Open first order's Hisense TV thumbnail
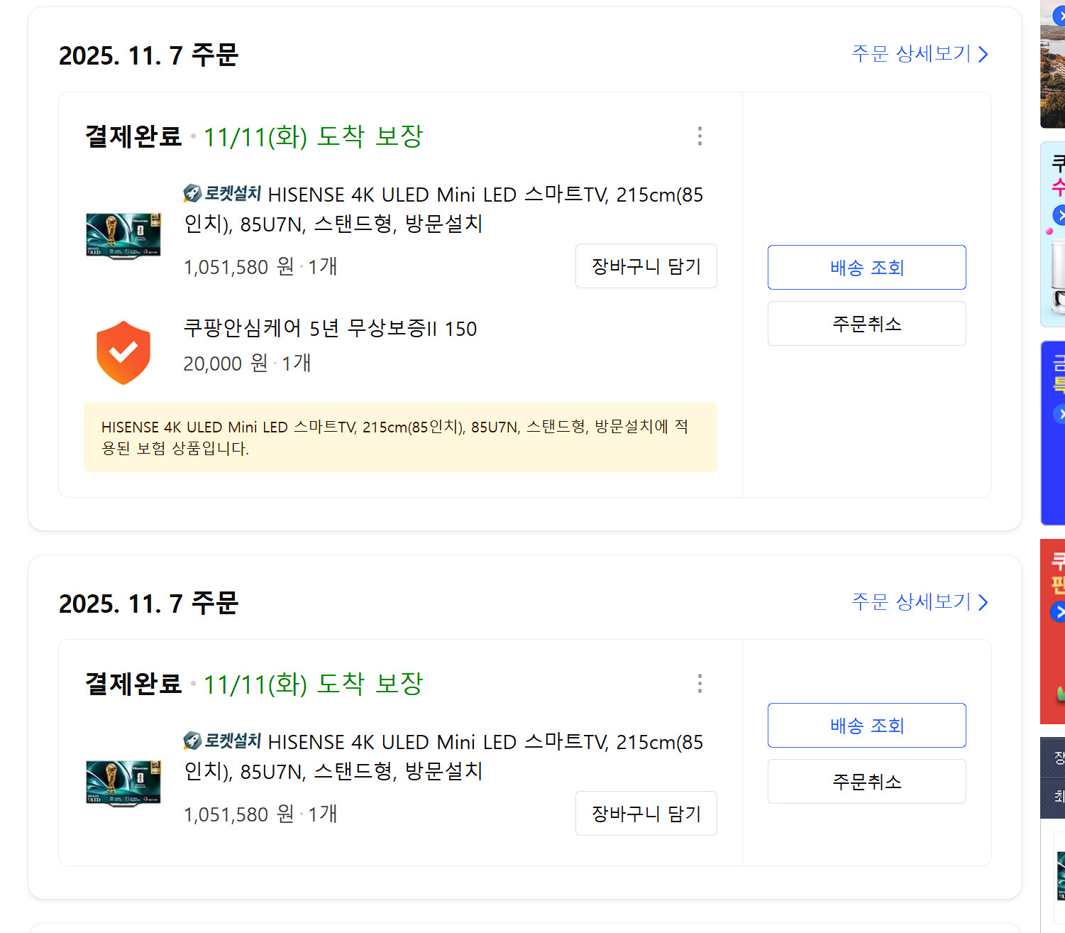This screenshot has height=933, width=1065. pos(123,236)
